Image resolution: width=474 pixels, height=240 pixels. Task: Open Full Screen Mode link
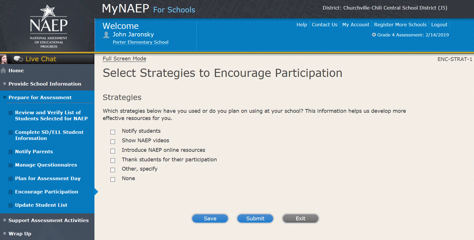click(x=124, y=59)
